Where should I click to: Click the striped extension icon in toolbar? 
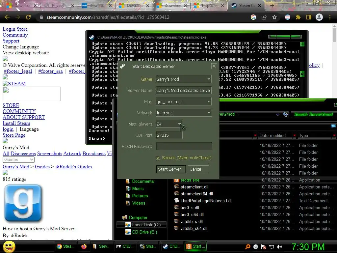point(288,17)
